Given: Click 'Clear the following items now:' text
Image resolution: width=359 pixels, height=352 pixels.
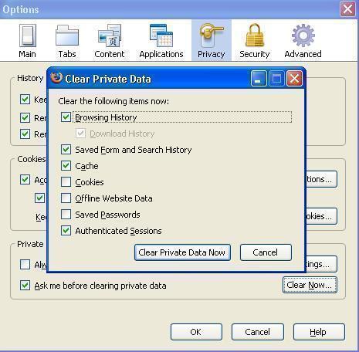Looking at the screenshot, I should 113,101.
